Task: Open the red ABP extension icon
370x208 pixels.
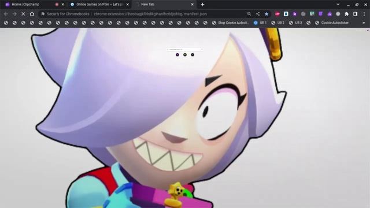Action: click(x=277, y=14)
